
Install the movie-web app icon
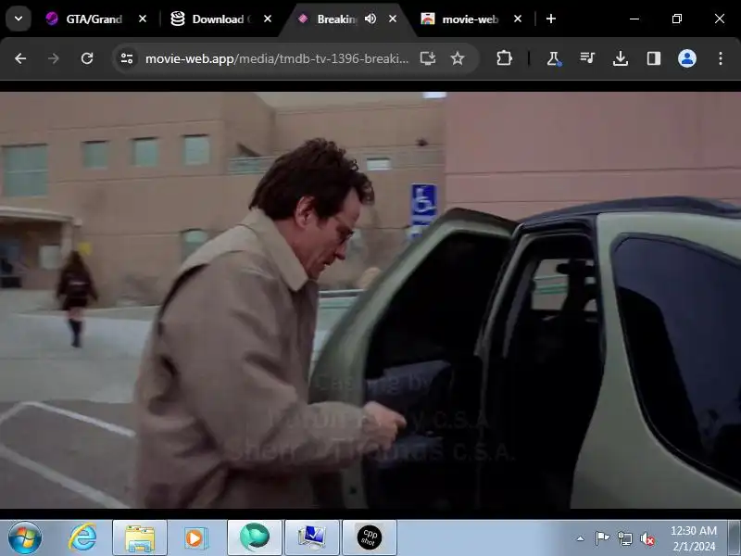428,58
